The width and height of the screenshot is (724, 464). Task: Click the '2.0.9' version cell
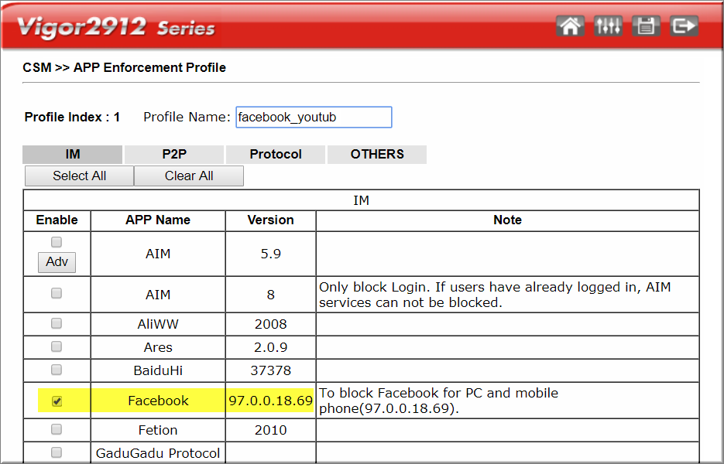[x=270, y=347]
